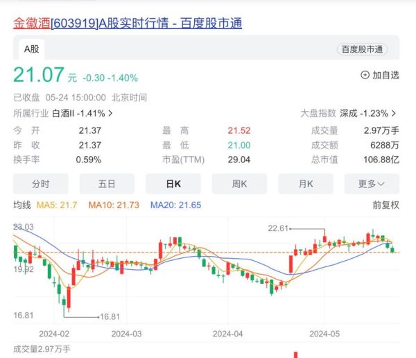Viewport: 416px width, 358px height.
Task: Click the 百度股市通 badge button
Action: tap(362, 49)
